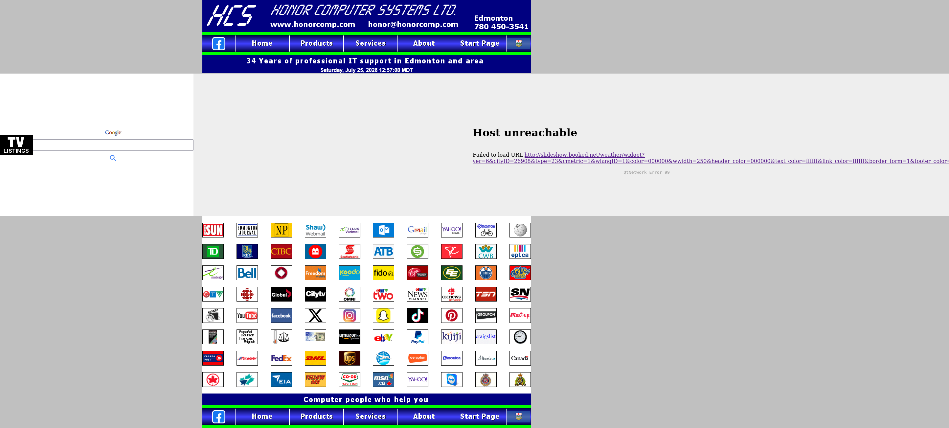
Task: Open the Gmail tile
Action: pyautogui.click(x=418, y=230)
